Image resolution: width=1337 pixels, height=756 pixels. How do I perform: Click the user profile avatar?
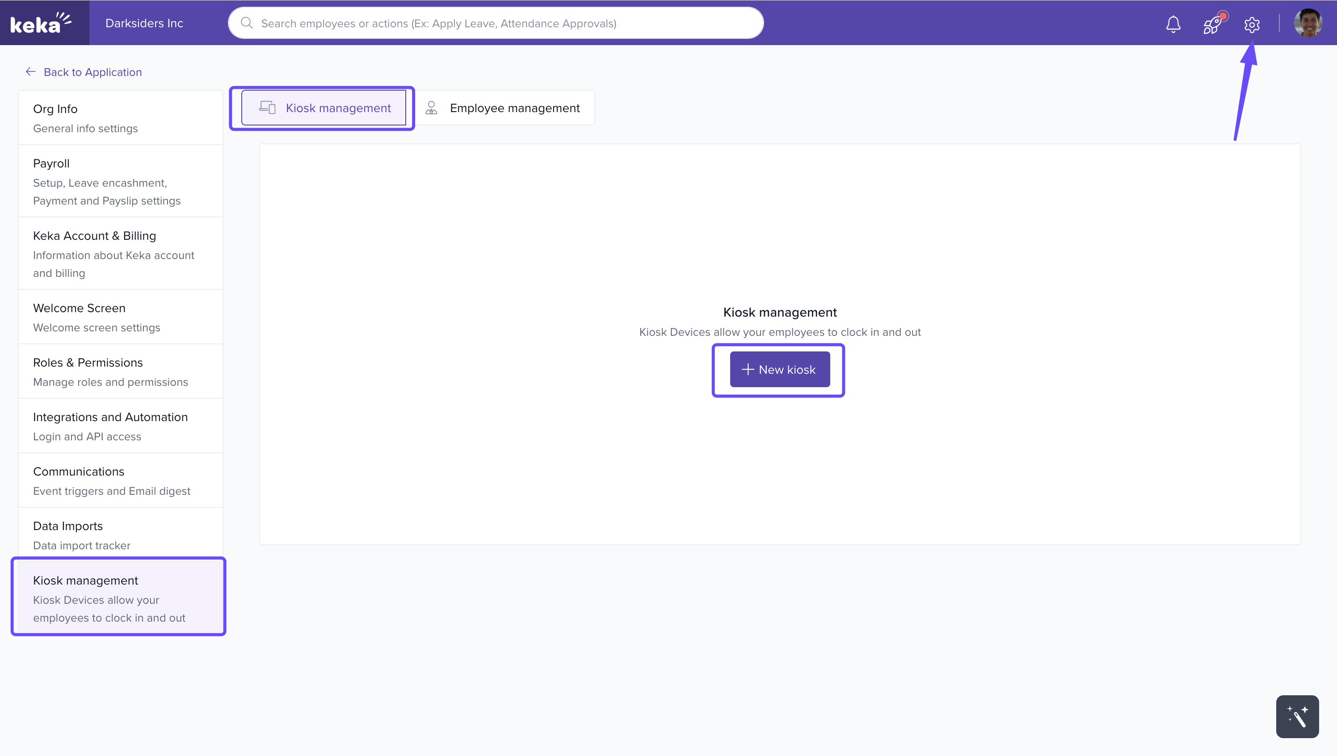[x=1308, y=23]
